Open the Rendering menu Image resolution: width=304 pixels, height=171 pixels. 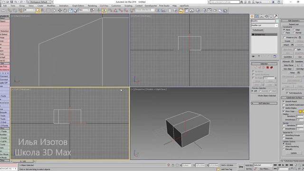point(92,6)
